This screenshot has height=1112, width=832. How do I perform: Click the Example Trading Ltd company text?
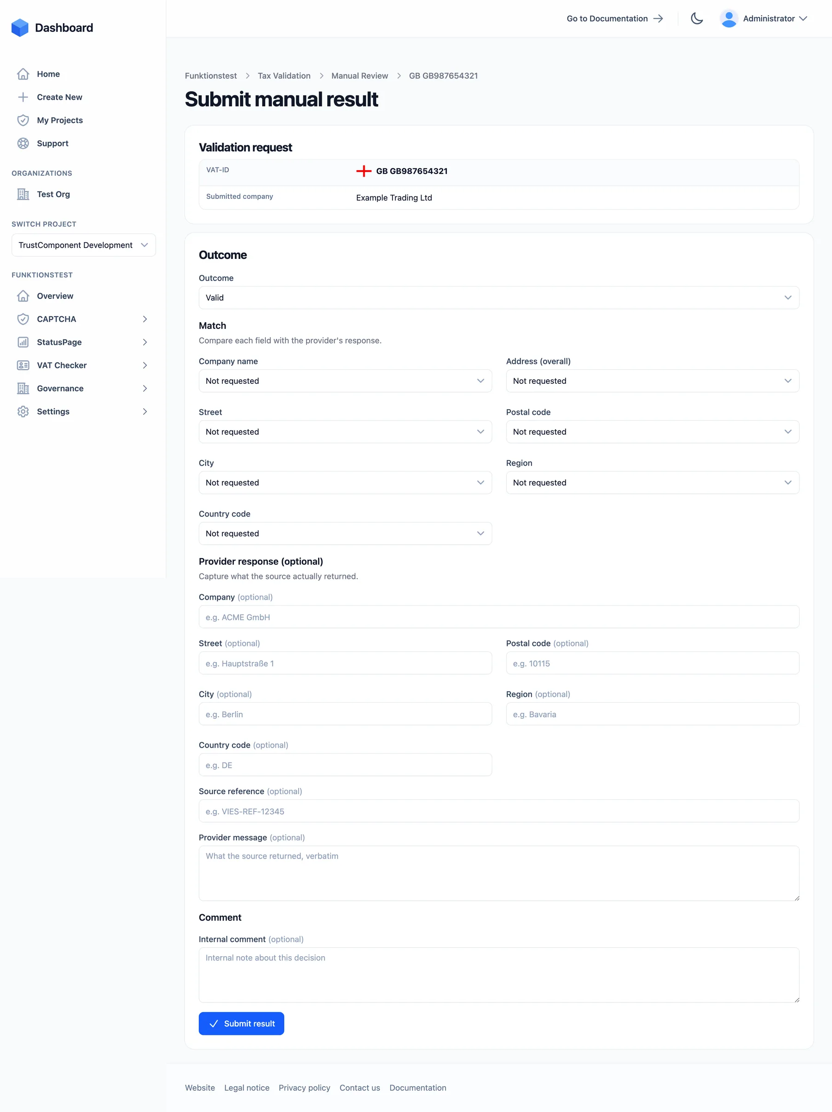click(394, 197)
